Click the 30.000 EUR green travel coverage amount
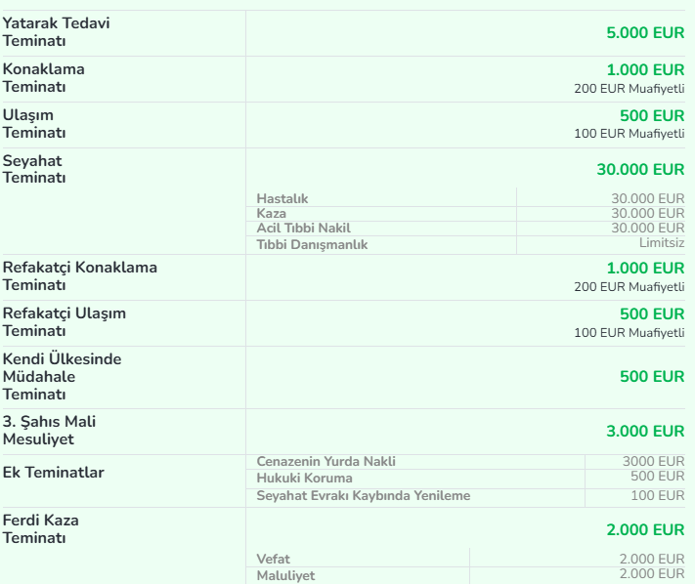The width and height of the screenshot is (695, 584). [640, 169]
